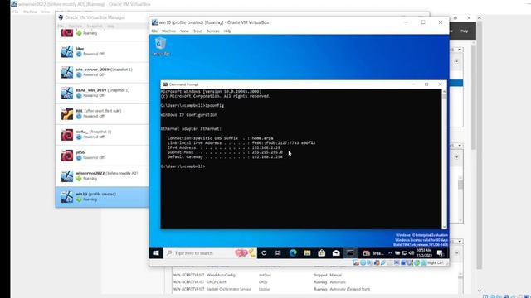Screen dimensions: 531x298
Task: Click the taskbar clock showing 10:53 AM
Action: [424, 253]
